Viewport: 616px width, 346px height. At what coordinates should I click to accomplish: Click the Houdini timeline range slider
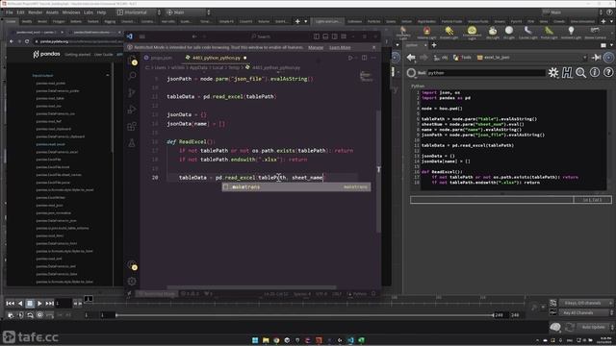[x=304, y=315]
